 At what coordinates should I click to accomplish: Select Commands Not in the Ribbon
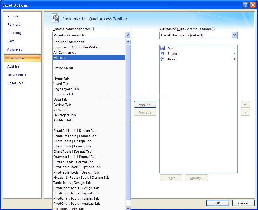pyautogui.click(x=89, y=47)
